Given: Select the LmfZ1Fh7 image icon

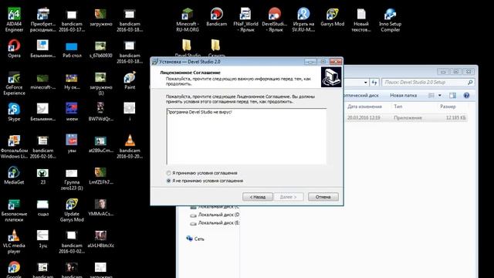Looking at the screenshot, I should pyautogui.click(x=100, y=176).
